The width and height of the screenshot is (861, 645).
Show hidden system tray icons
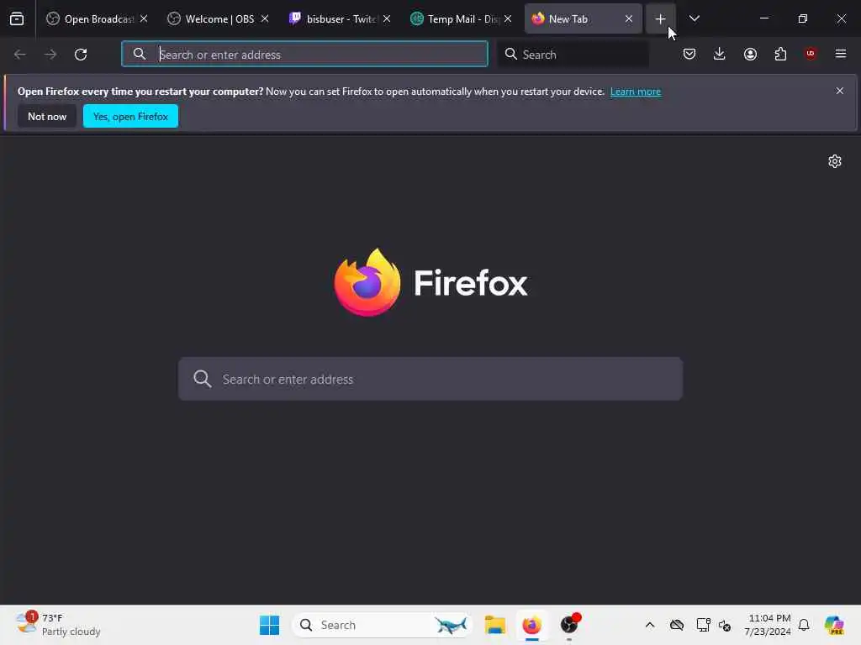[x=650, y=625]
